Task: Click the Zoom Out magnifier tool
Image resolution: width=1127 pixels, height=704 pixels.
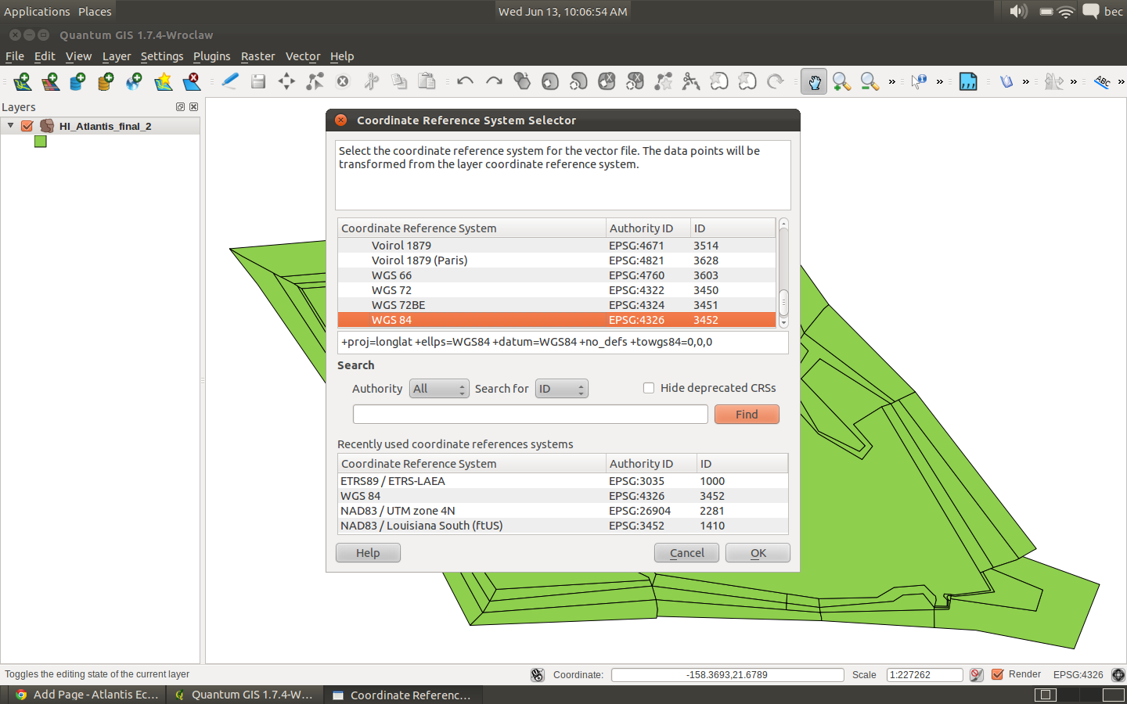Action: coord(869,81)
